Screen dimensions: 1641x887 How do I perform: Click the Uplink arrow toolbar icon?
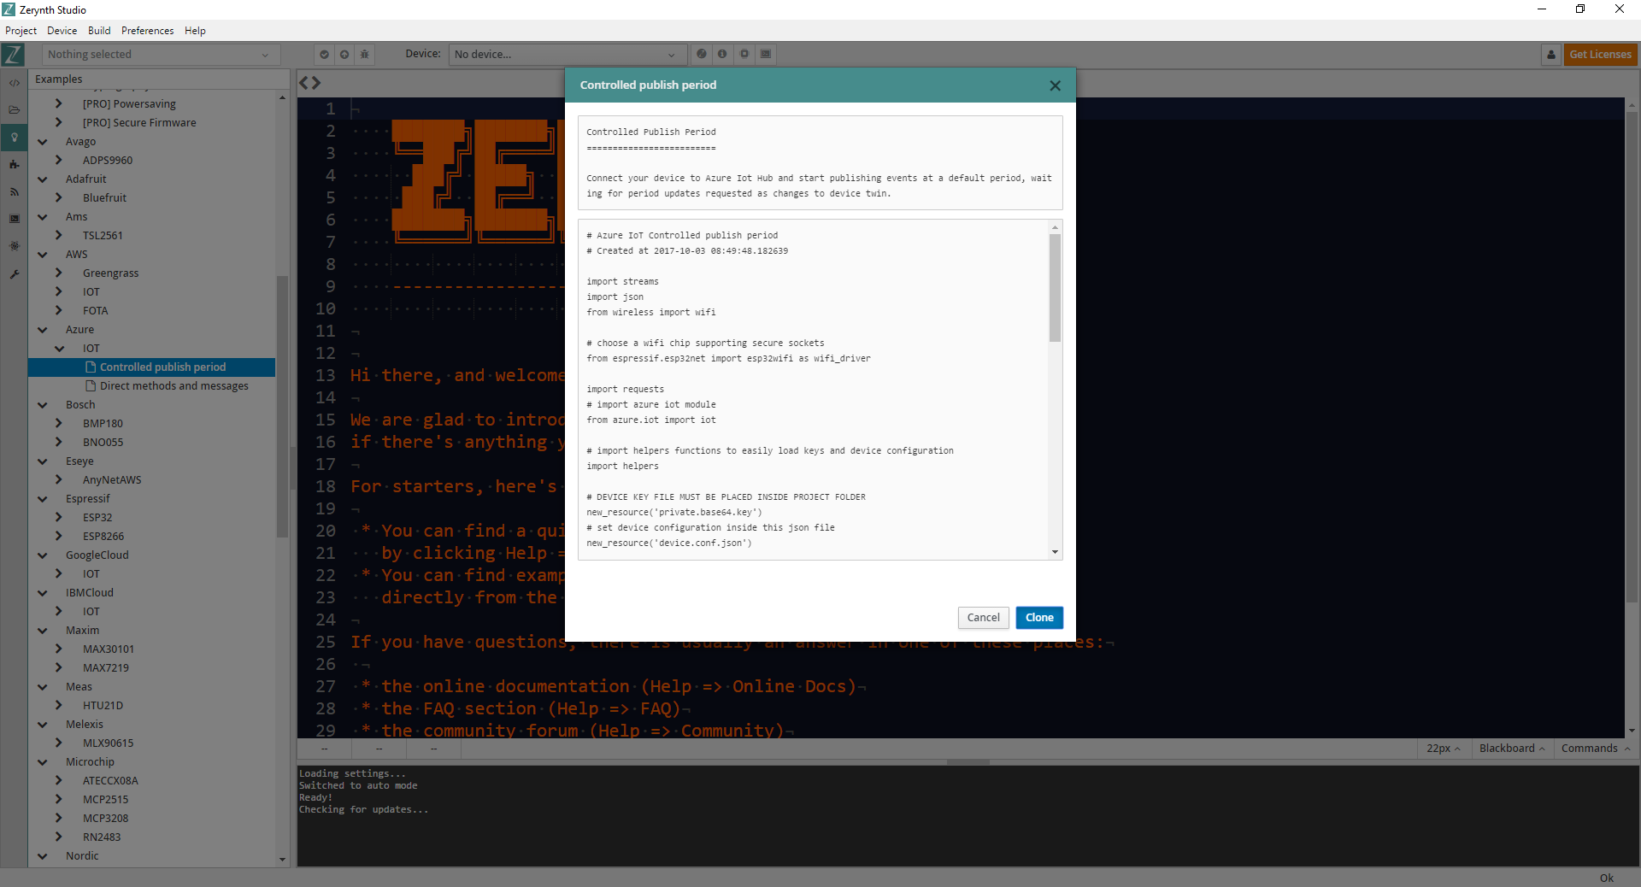(x=344, y=54)
